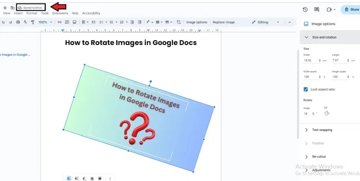Viewport: 360px width, 181px height.
Task: Select the in-line image wrap option
Action: [x=69, y=178]
